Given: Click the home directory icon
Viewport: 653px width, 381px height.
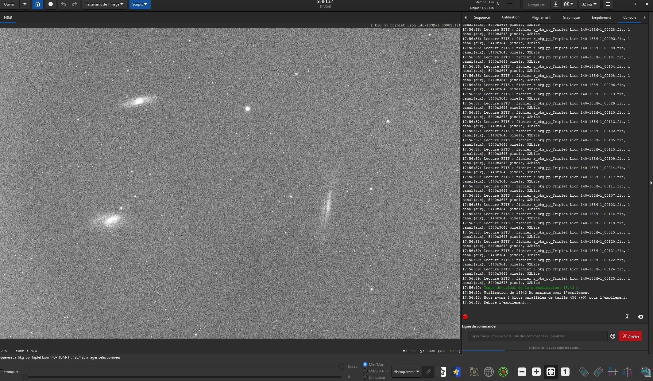Looking at the screenshot, I should (x=38, y=4).
